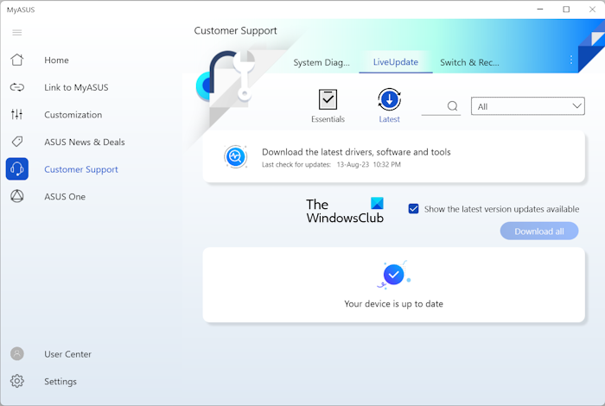Click the ASUS One icon
The width and height of the screenshot is (605, 406).
click(17, 197)
